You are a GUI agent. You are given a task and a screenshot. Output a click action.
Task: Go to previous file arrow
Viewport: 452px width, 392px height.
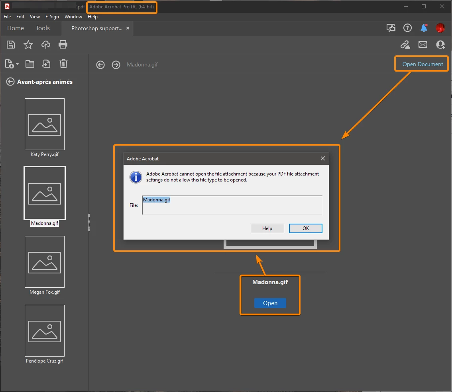pyautogui.click(x=100, y=65)
